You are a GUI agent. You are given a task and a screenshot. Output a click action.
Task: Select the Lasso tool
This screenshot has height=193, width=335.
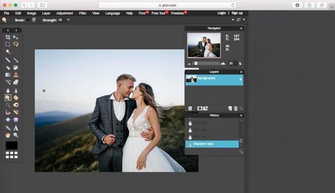point(16,44)
